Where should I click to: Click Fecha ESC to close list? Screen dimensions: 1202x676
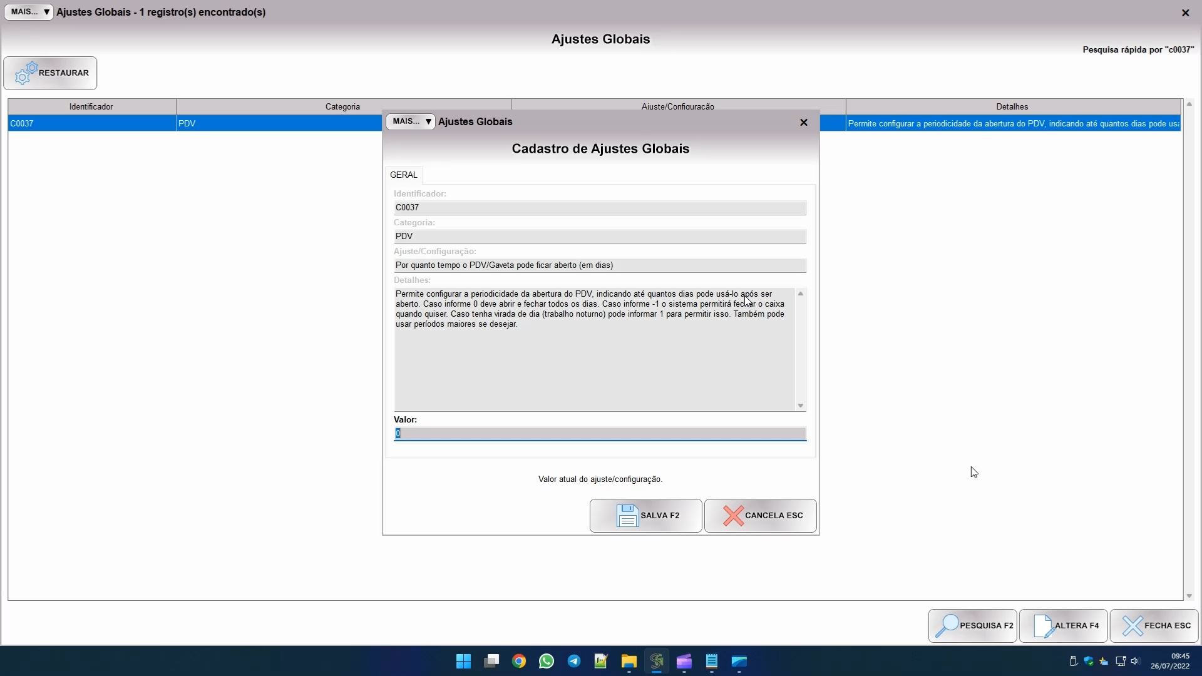click(x=1154, y=625)
